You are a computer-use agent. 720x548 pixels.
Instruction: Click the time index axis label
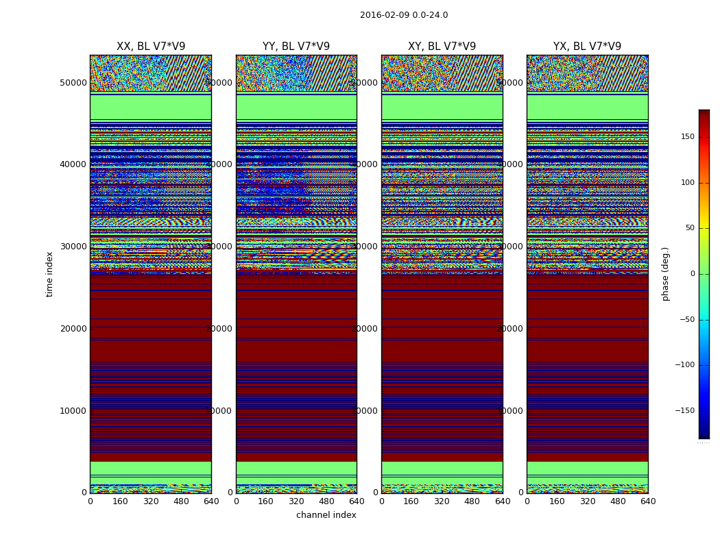pos(49,274)
